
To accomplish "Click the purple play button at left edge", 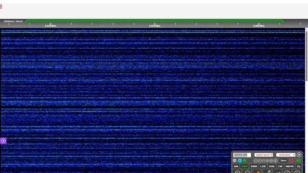I will [3, 141].
